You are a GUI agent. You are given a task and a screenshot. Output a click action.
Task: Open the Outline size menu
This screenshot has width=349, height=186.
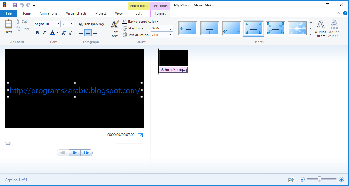click(x=320, y=28)
